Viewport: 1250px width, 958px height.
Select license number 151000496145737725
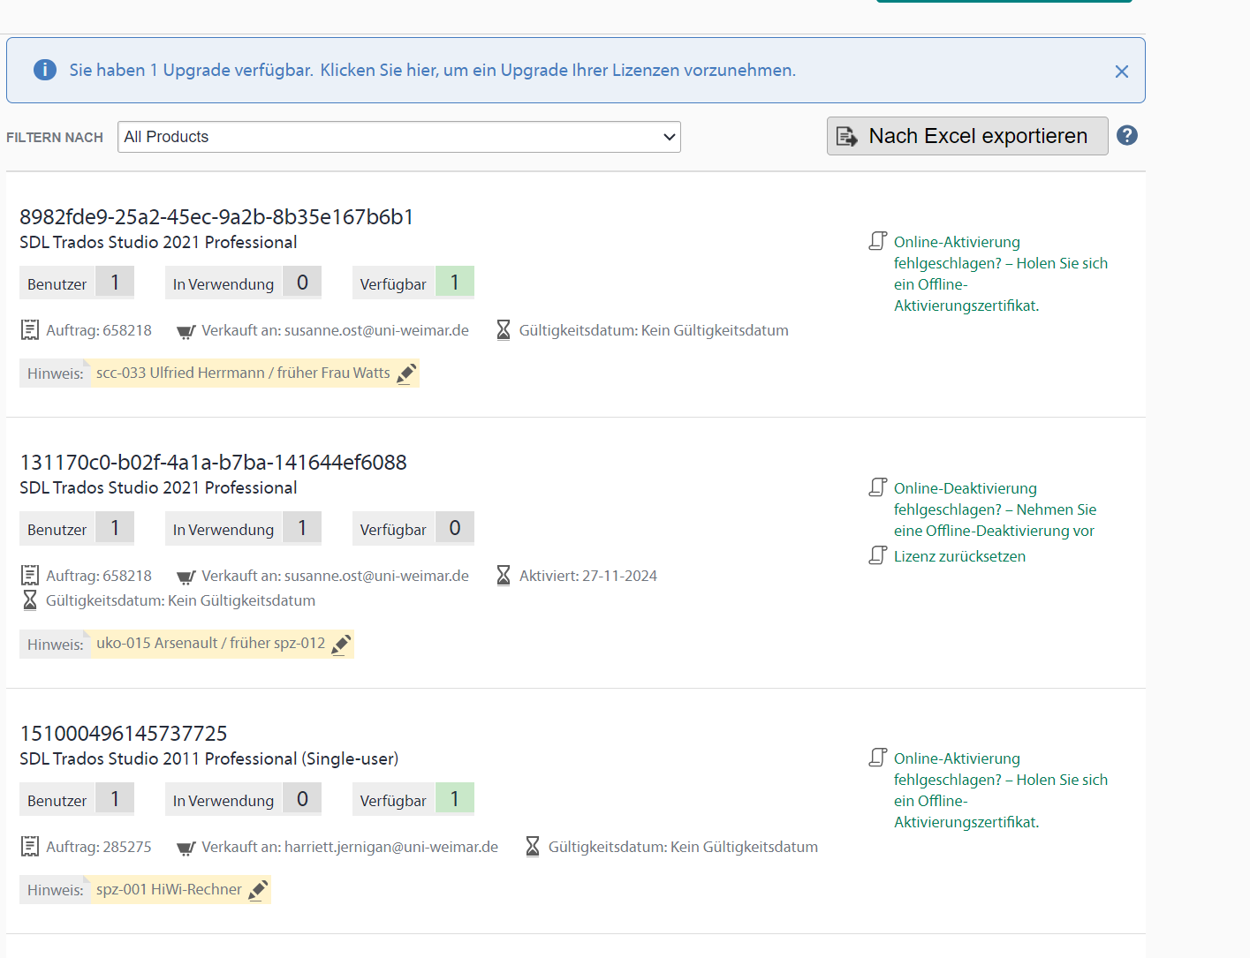(x=124, y=734)
